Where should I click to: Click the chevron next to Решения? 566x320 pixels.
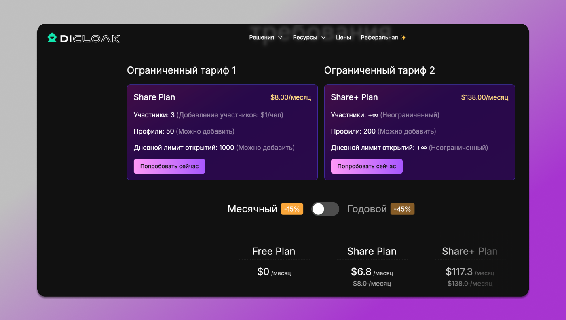[279, 37]
